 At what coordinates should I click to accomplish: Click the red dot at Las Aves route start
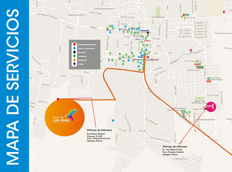pyautogui.click(x=58, y=99)
